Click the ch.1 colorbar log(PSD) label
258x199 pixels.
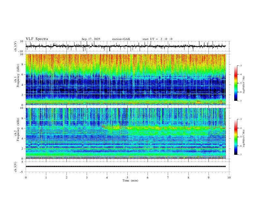pos(244,85)
